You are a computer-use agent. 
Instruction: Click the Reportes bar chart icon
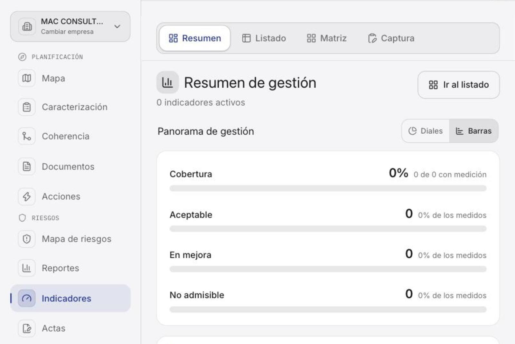pyautogui.click(x=27, y=268)
